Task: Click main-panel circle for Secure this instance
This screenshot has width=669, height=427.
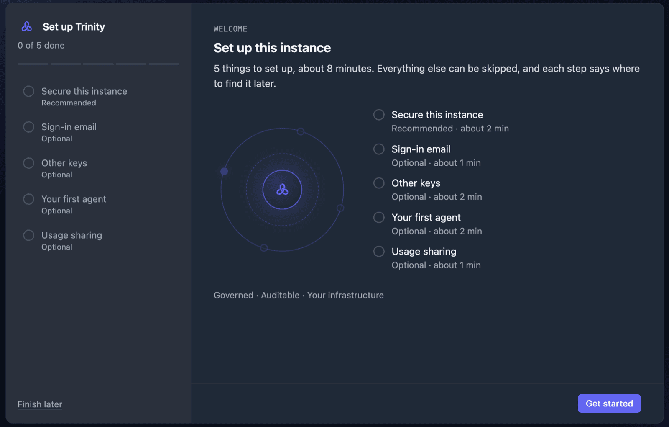Action: tap(379, 115)
